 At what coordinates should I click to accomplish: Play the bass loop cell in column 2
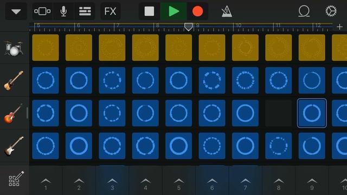tap(79, 80)
